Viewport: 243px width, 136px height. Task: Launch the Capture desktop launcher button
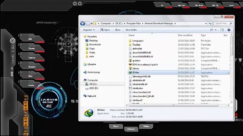tap(32, 57)
